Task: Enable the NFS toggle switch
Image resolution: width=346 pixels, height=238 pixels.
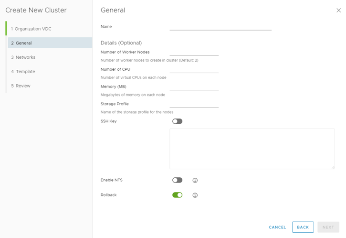Action: click(x=177, y=180)
